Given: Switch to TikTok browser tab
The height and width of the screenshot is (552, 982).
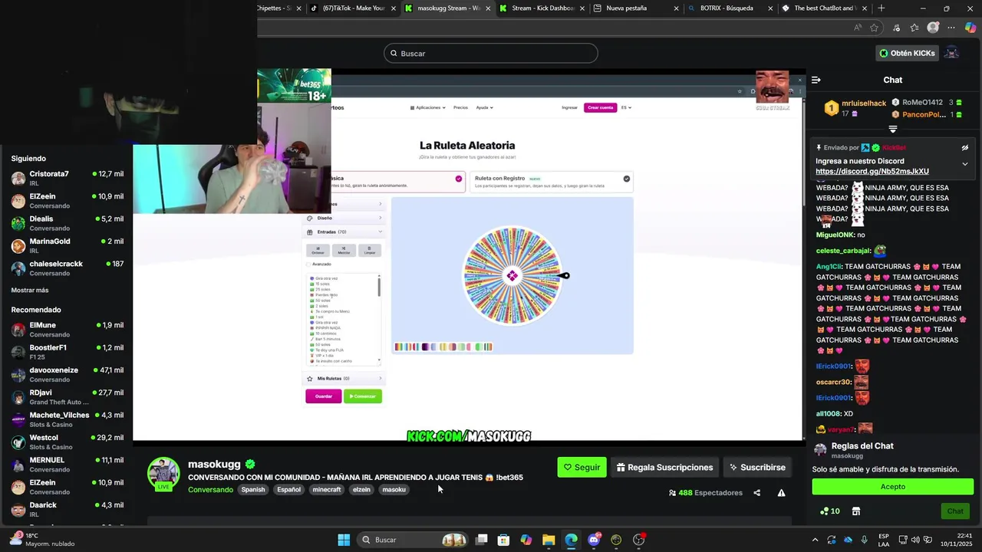Looking at the screenshot, I should coord(353,8).
